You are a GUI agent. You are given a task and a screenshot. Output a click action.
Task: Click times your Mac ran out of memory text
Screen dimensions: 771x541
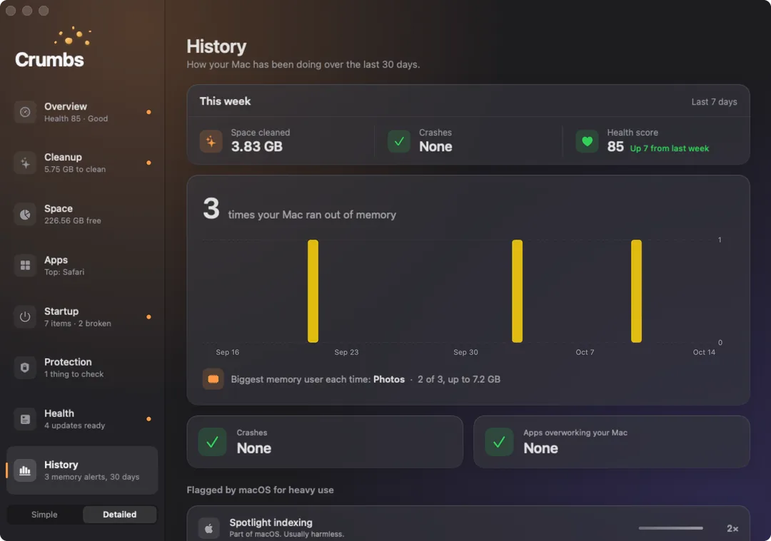click(312, 215)
